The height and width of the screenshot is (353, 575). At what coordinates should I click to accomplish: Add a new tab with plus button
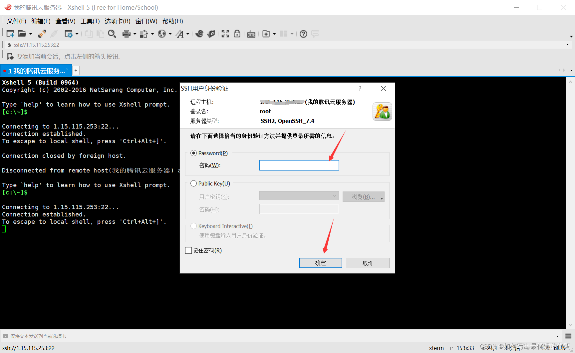pos(76,70)
